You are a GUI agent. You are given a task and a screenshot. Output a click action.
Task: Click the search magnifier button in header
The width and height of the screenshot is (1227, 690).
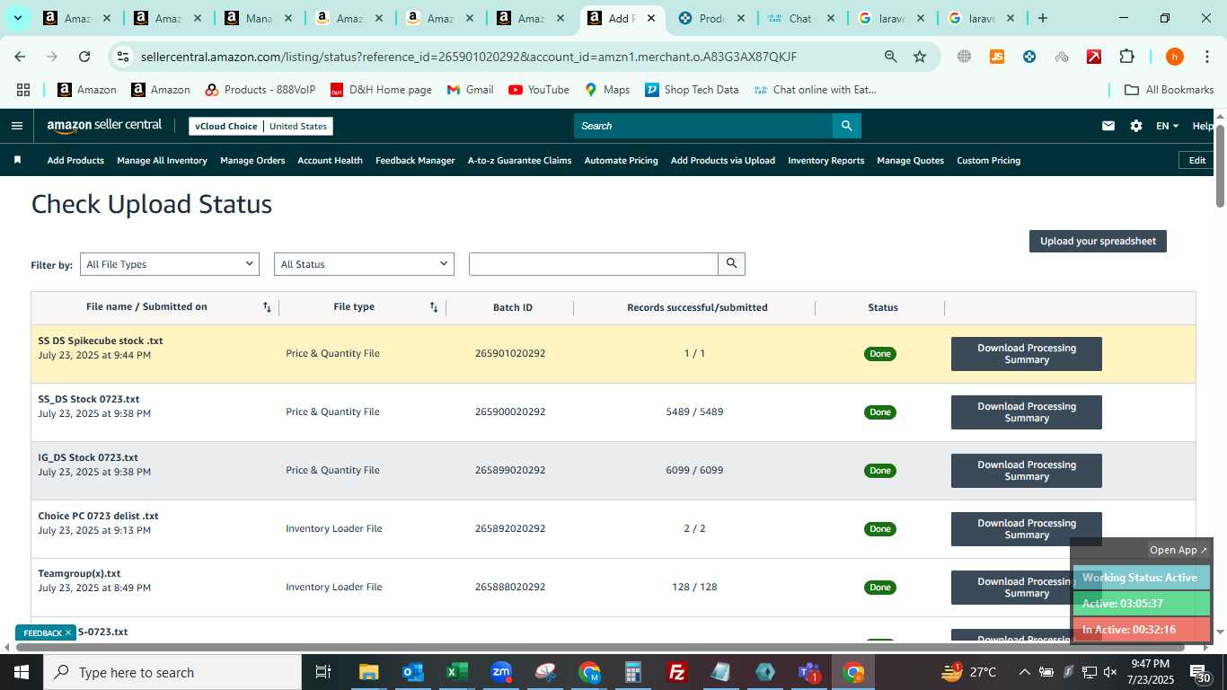pyautogui.click(x=847, y=126)
